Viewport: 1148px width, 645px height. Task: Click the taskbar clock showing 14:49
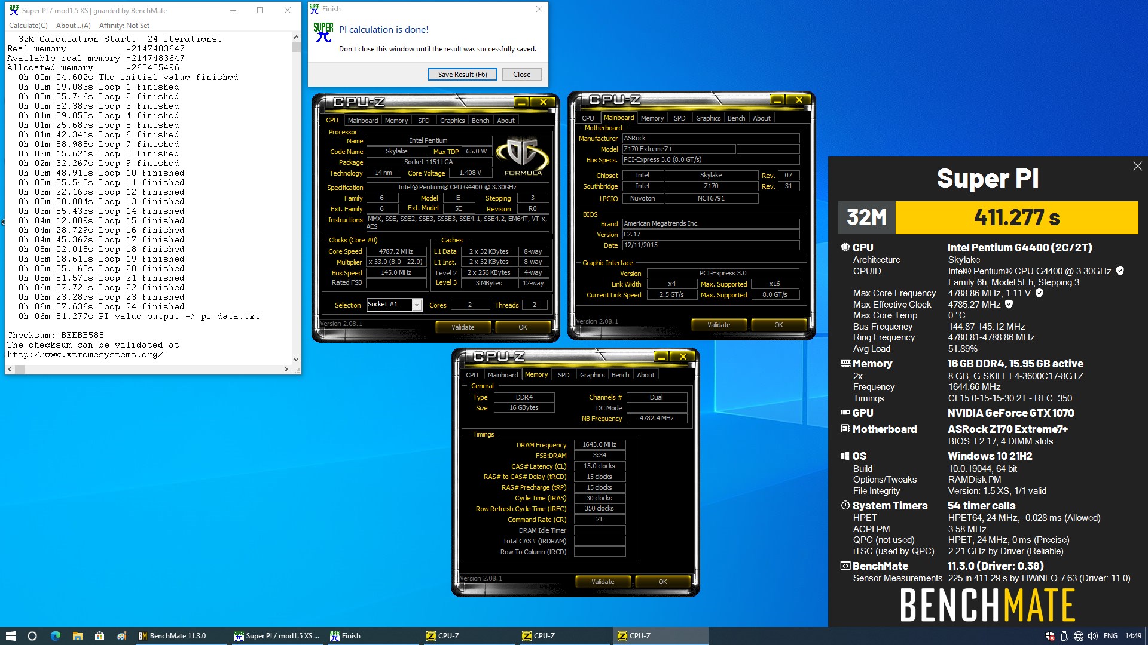point(1133,636)
